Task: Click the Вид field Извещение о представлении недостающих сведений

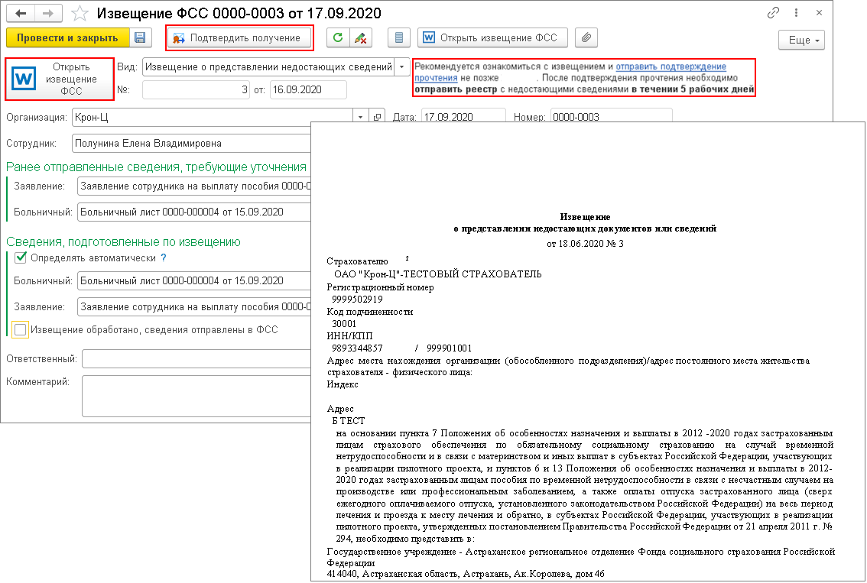Action: pyautogui.click(x=268, y=67)
